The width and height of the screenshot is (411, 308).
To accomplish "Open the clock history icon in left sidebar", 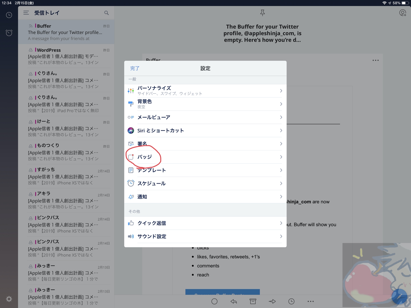I will [9, 15].
